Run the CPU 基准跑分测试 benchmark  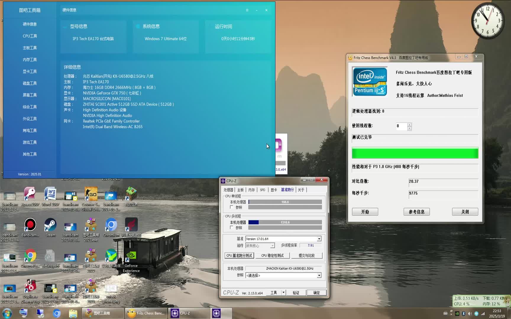click(239, 255)
